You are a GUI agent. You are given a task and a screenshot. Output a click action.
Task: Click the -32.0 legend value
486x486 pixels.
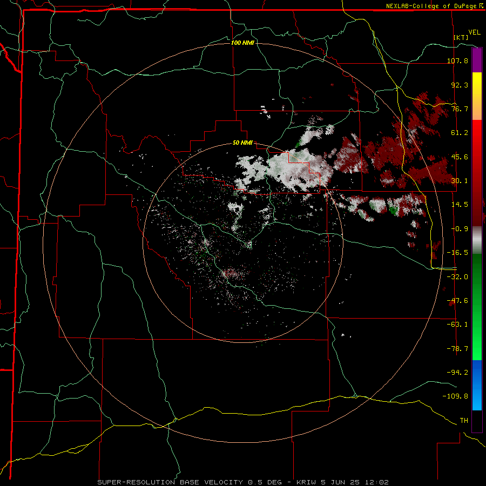tap(457, 277)
